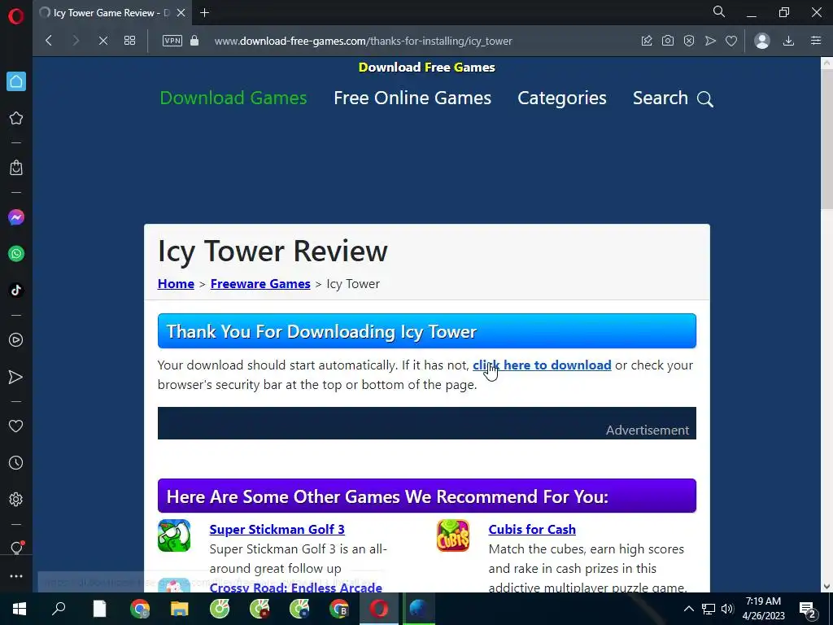Open the user profile avatar

762,41
